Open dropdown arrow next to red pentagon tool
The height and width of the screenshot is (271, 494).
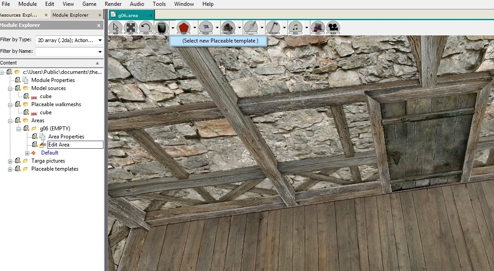pyautogui.click(x=195, y=28)
